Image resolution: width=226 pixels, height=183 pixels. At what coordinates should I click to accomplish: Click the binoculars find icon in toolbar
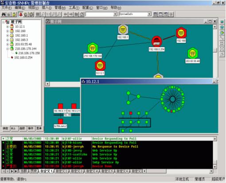click(4, 14)
